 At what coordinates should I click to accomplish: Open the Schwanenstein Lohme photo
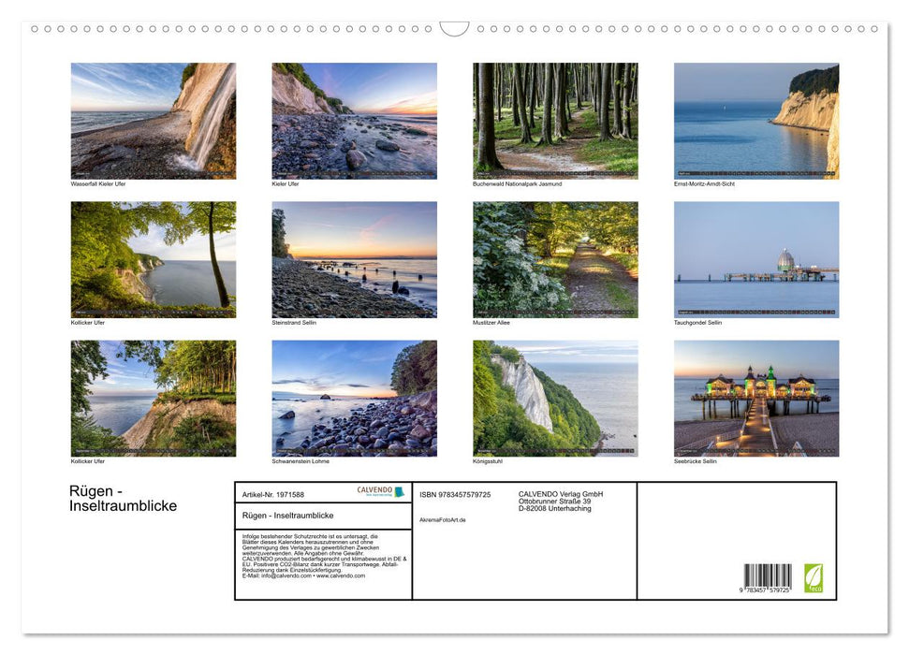pyautogui.click(x=354, y=398)
